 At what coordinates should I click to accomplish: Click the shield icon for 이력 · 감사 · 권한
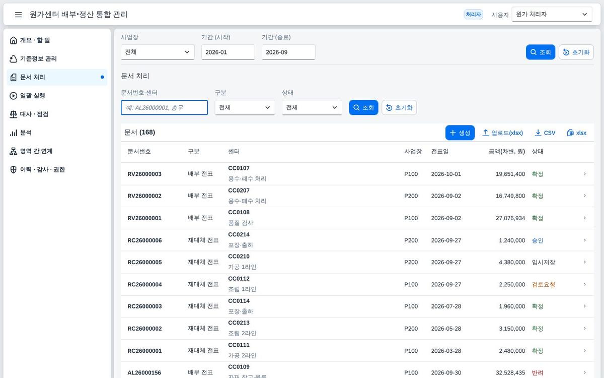click(14, 170)
